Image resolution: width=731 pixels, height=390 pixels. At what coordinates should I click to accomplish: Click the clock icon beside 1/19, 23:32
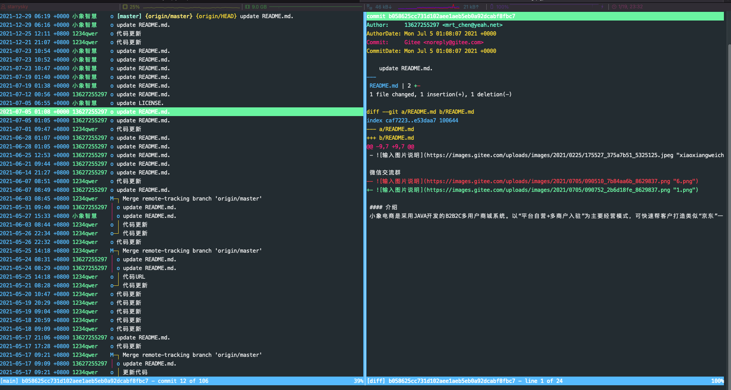614,7
